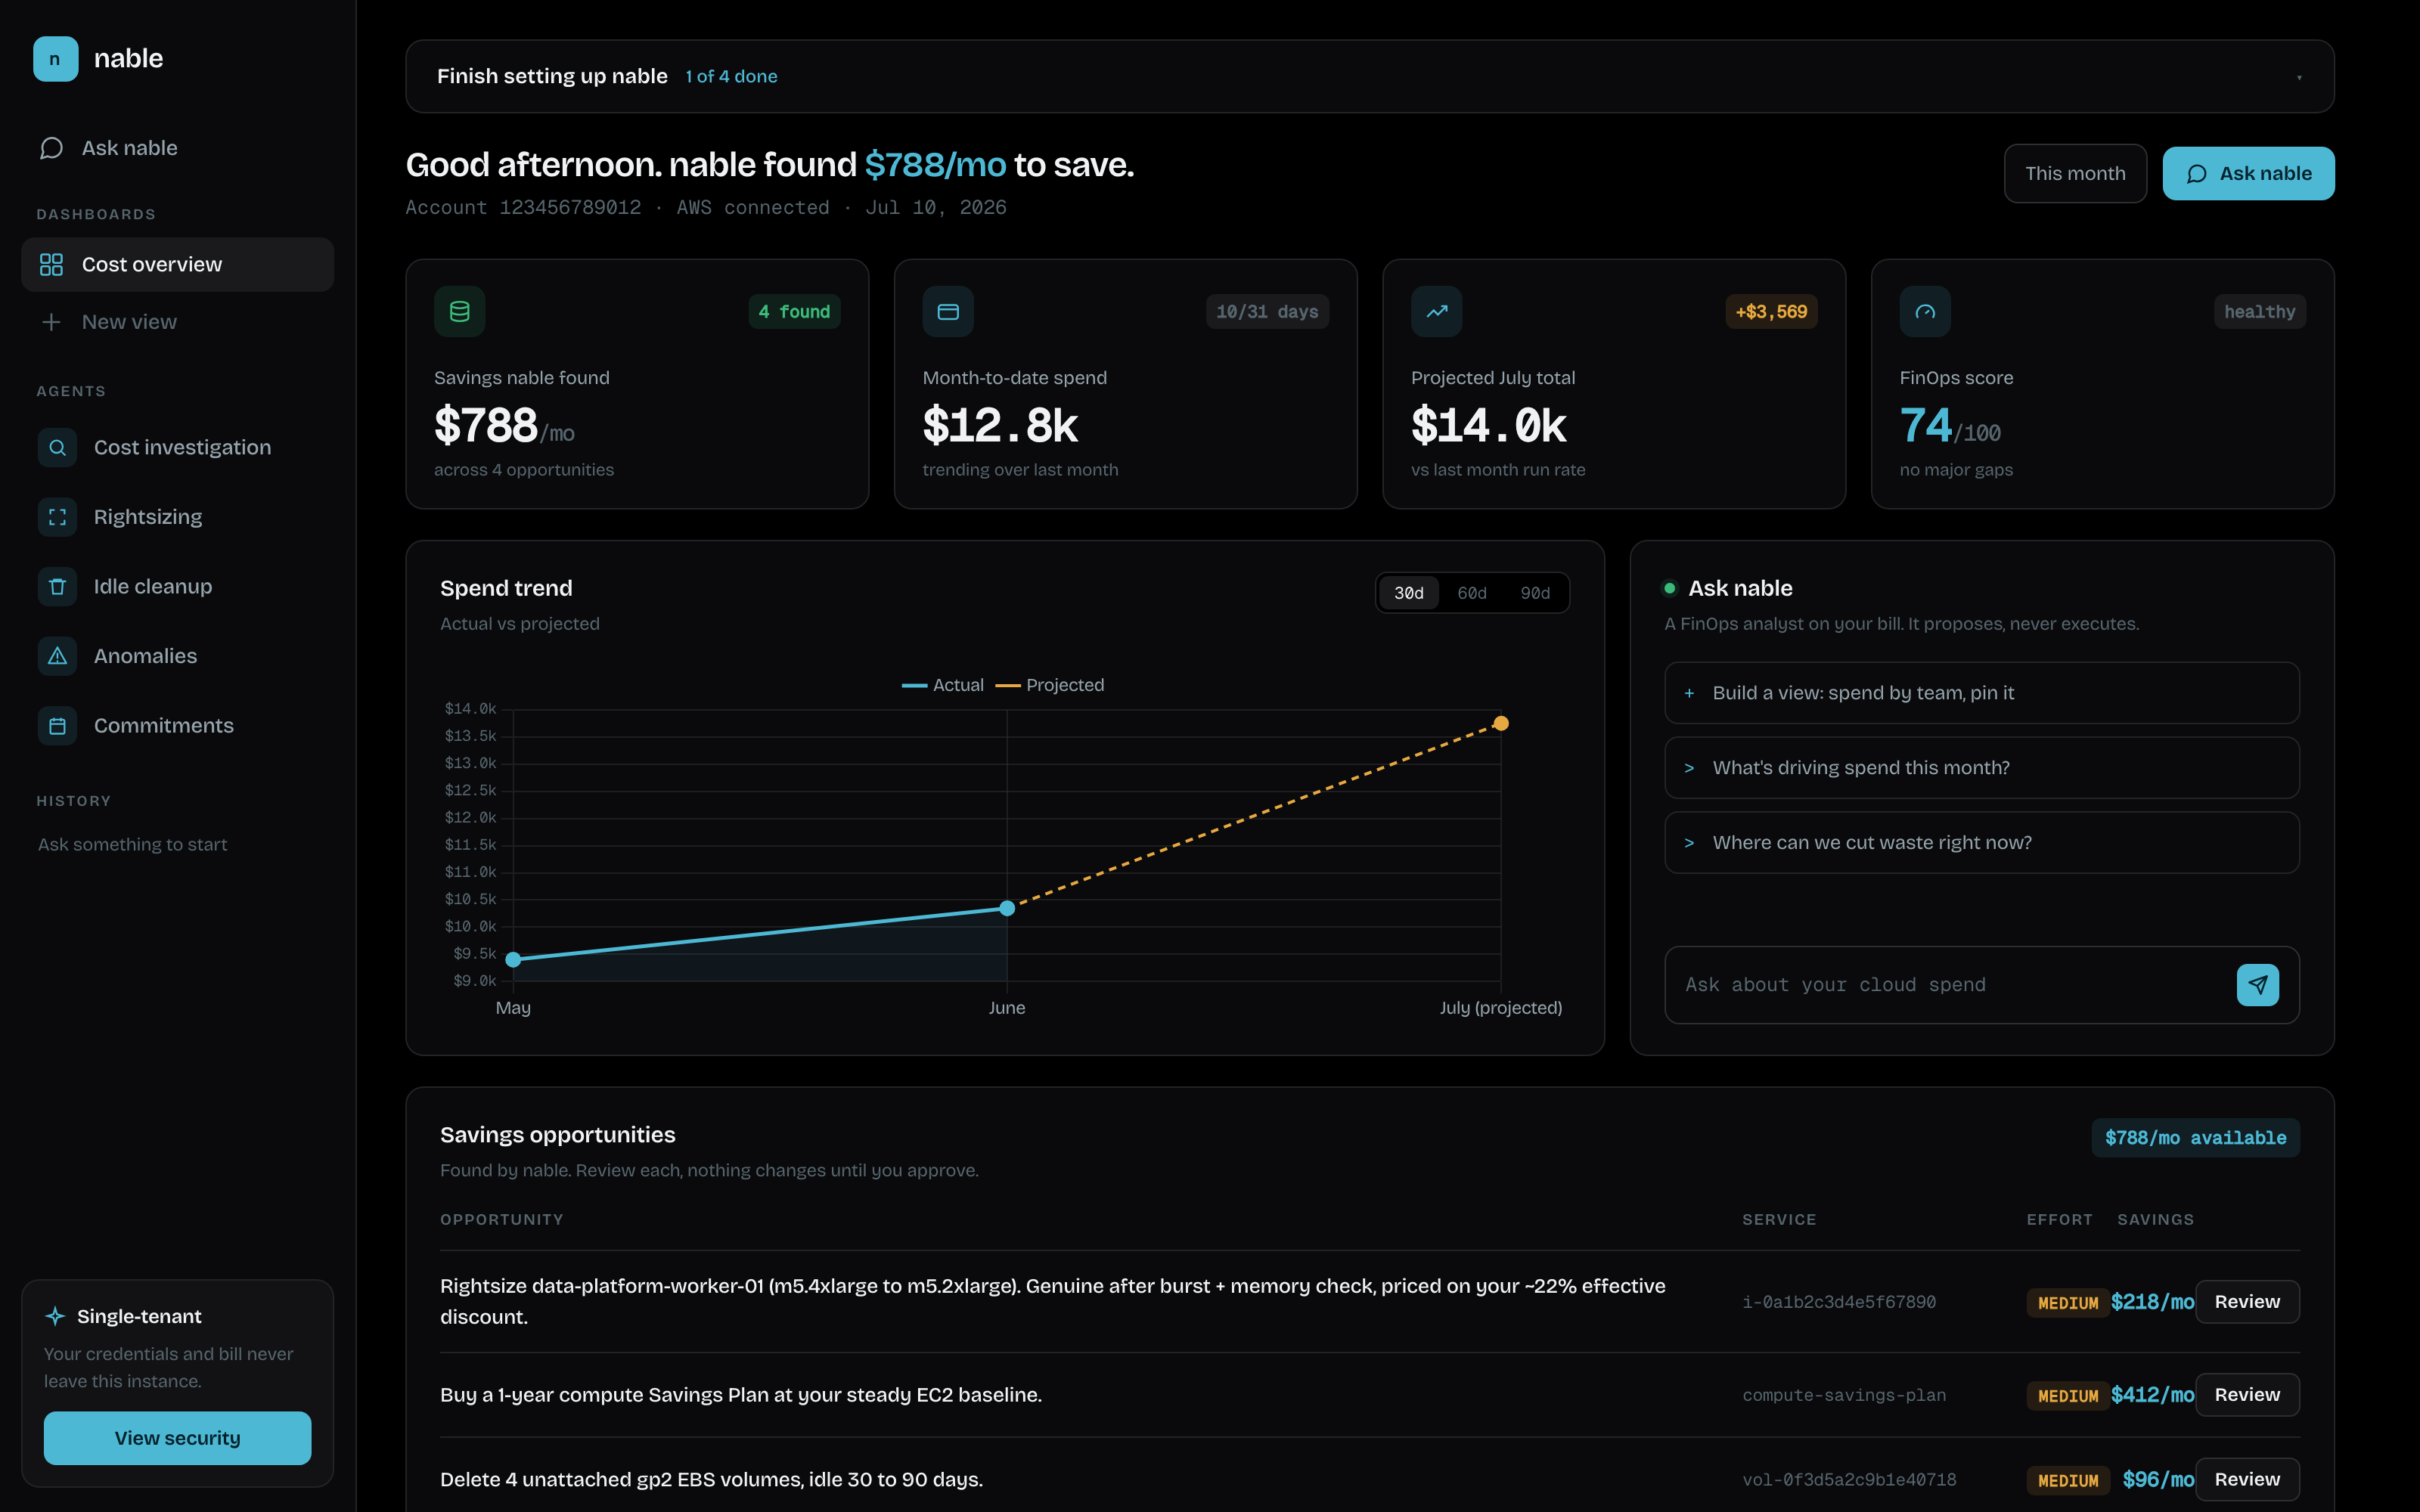
Task: Click the Rightsizing frame icon
Action: click(57, 517)
